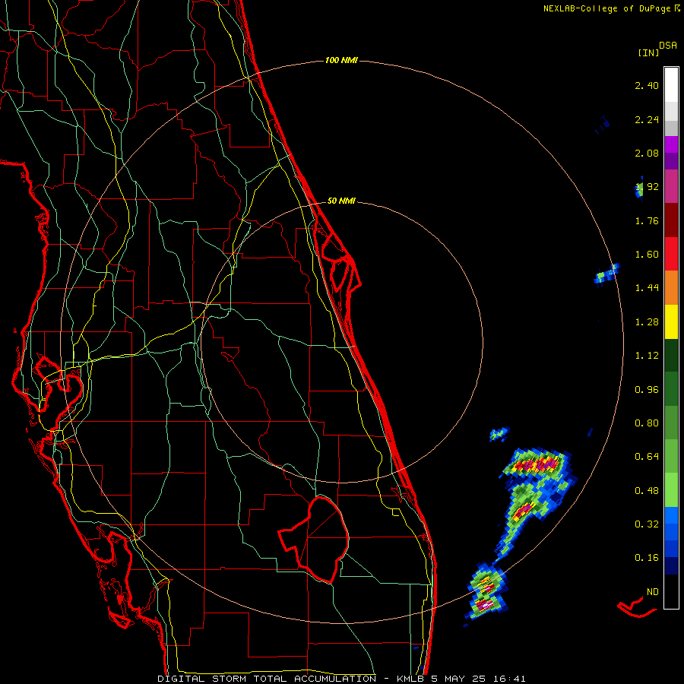Click the NEXLAB-College of DuPage credit text
The height and width of the screenshot is (684, 684).
pos(612,8)
